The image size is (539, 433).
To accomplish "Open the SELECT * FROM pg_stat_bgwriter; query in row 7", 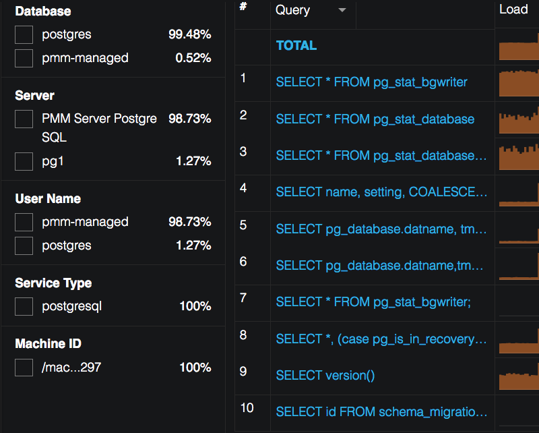I will 373,302.
